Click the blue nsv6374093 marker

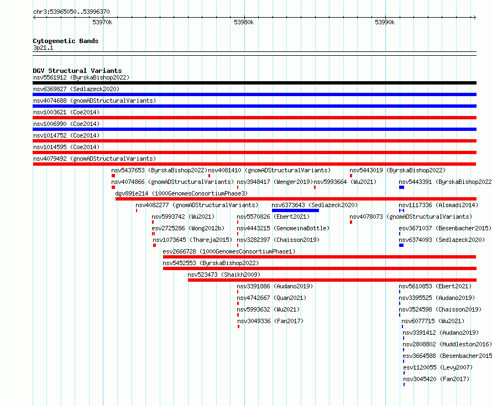tap(401, 245)
